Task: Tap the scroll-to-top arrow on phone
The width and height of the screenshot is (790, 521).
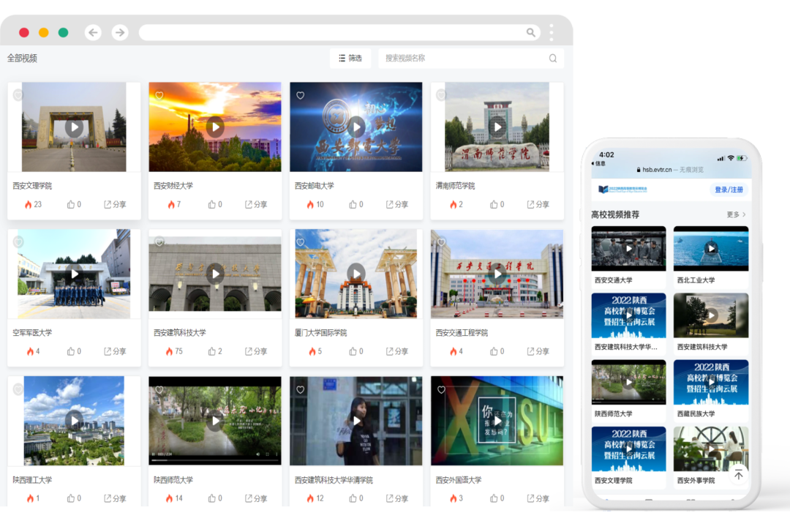Action: point(738,475)
